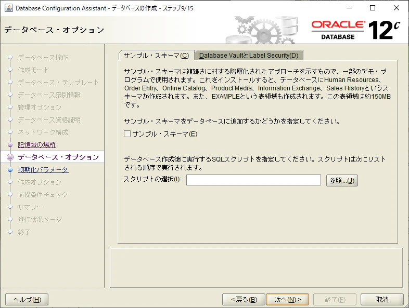The height and width of the screenshot is (308, 409).
Task: Click the disabled 終了(F) button
Action: [x=335, y=299]
